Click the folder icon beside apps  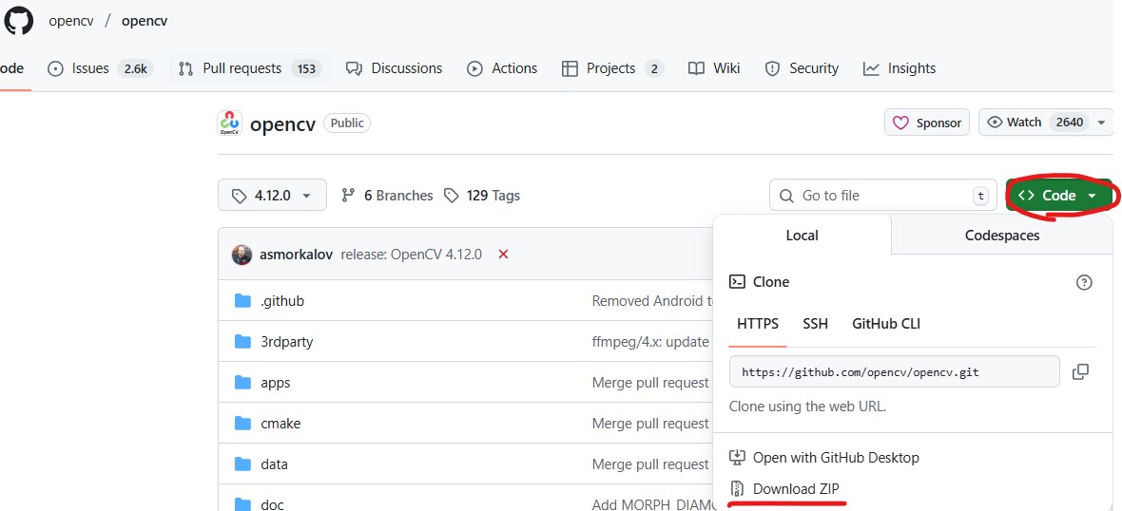(x=243, y=383)
